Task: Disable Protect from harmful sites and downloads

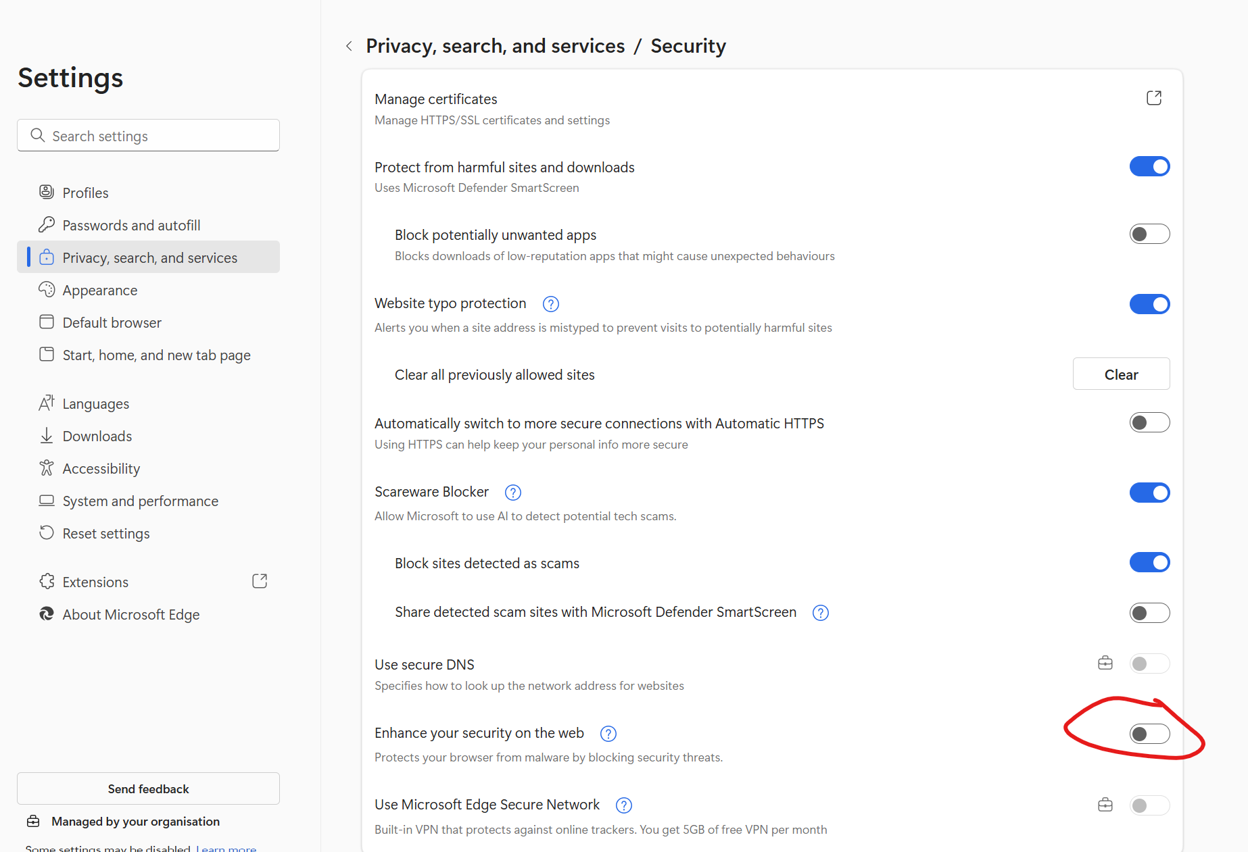Action: click(x=1149, y=166)
